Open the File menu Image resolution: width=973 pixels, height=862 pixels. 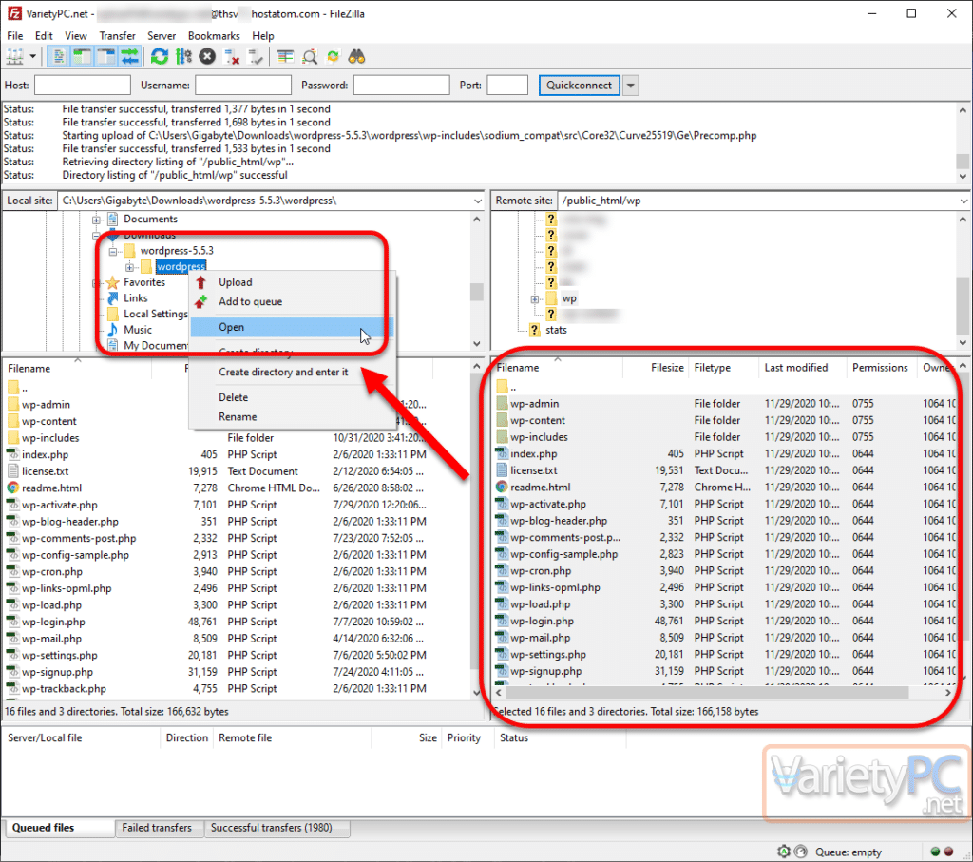coord(15,36)
